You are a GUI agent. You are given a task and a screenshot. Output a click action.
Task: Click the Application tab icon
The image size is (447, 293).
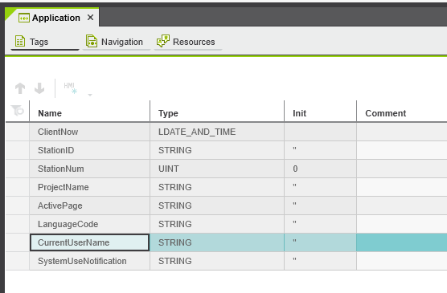click(24, 18)
